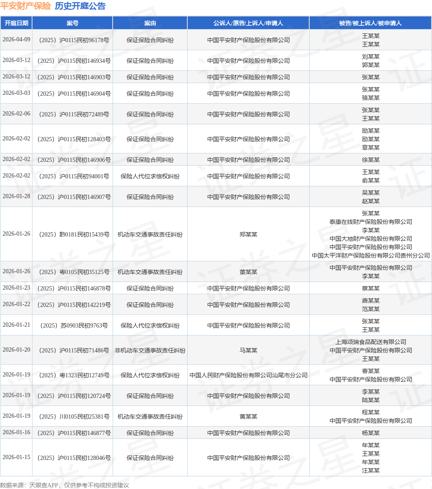432x489 pixels.
Task: Select date 2026-01-15
Action: 16,457
